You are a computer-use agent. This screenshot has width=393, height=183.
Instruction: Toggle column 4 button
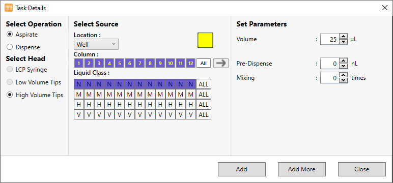point(109,64)
